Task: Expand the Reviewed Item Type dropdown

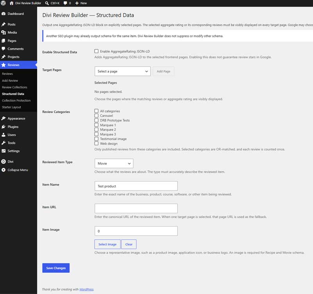Action: coord(114,163)
